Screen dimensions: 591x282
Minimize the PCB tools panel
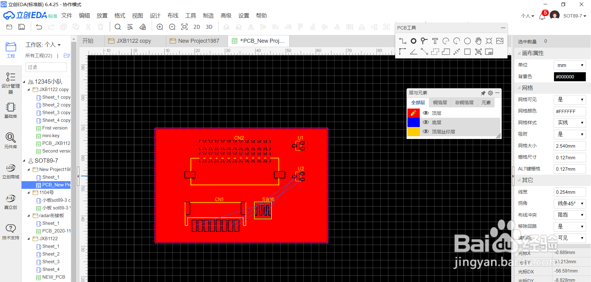click(503, 28)
